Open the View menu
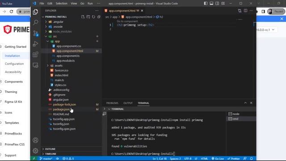286x161 pixels. (74, 4)
